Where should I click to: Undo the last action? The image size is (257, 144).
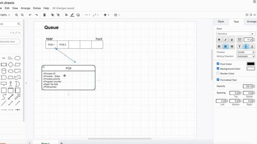pos(31,15)
